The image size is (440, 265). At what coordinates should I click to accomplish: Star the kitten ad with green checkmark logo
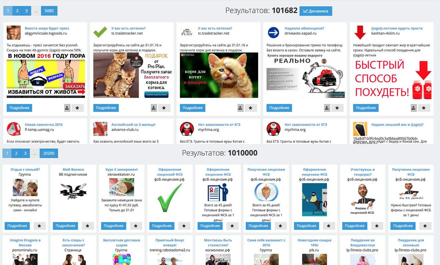[x=164, y=108]
